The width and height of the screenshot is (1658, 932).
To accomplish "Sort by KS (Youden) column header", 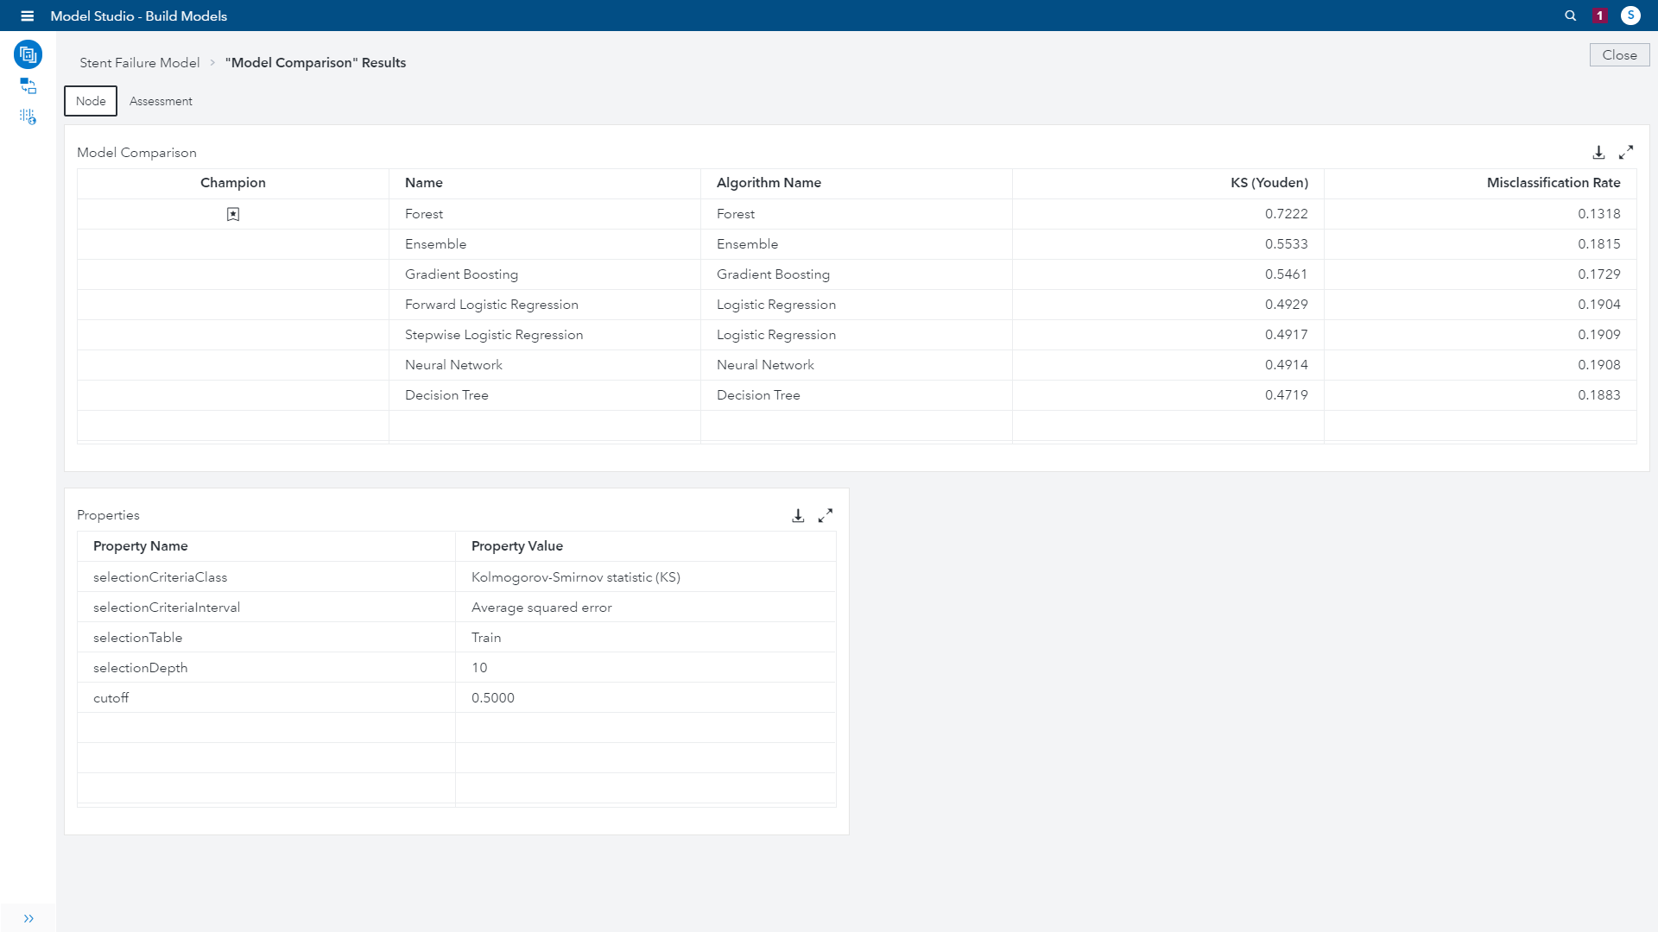I will coord(1269,183).
